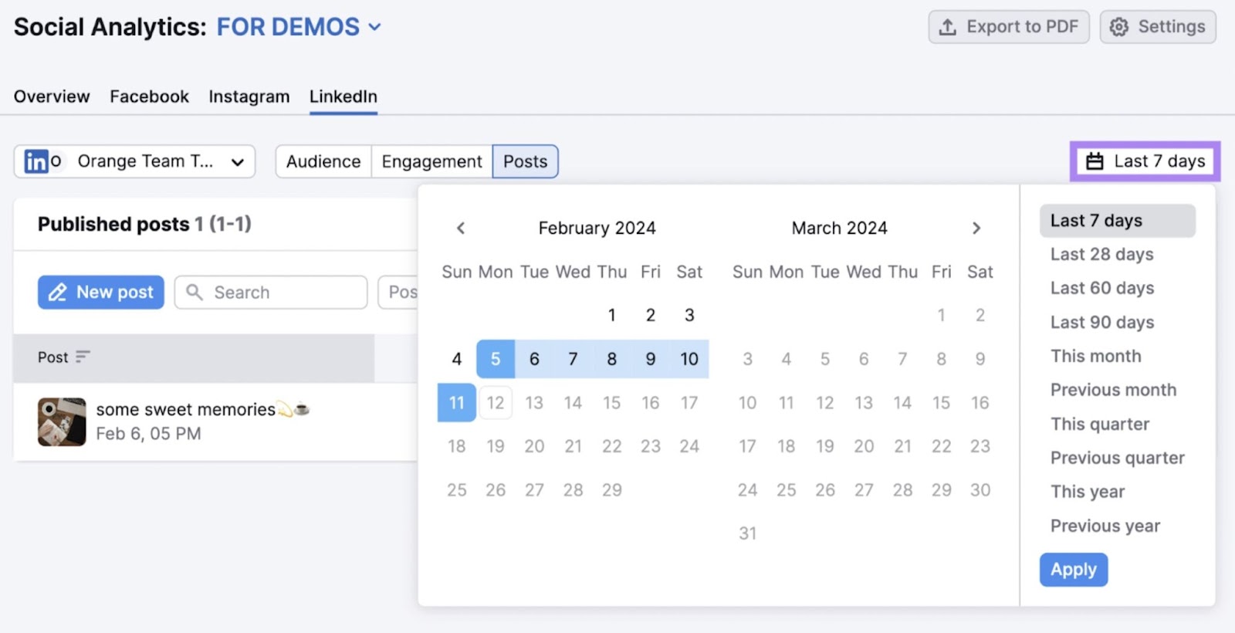
Task: Select the LinkedIn tab
Action: tap(343, 96)
